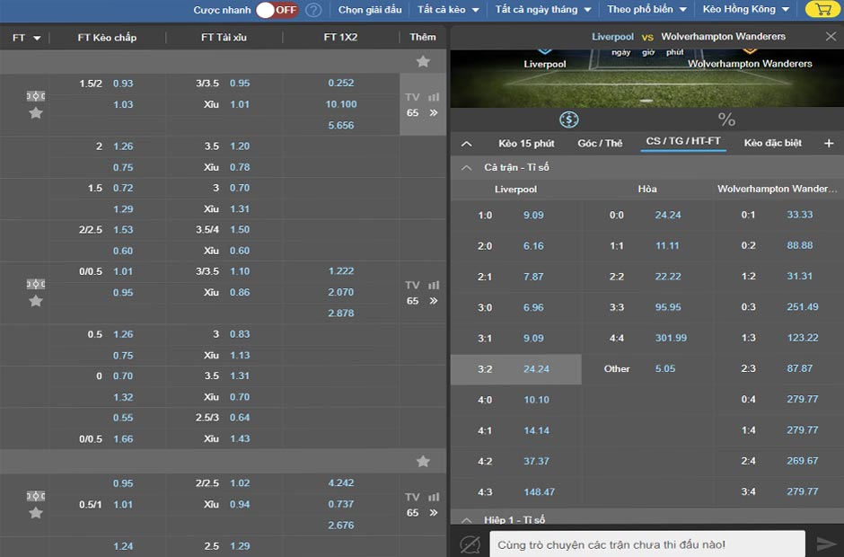Open the pitch live-view icon for the 0/0.5 match
The image size is (844, 557).
click(x=36, y=284)
